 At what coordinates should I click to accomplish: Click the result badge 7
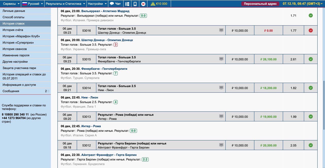(116, 73)
